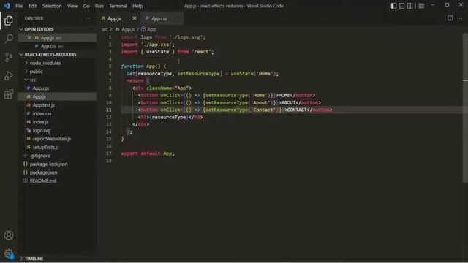Open the Explorer view in activity bar
The width and height of the screenshot is (468, 263).
coord(9,20)
